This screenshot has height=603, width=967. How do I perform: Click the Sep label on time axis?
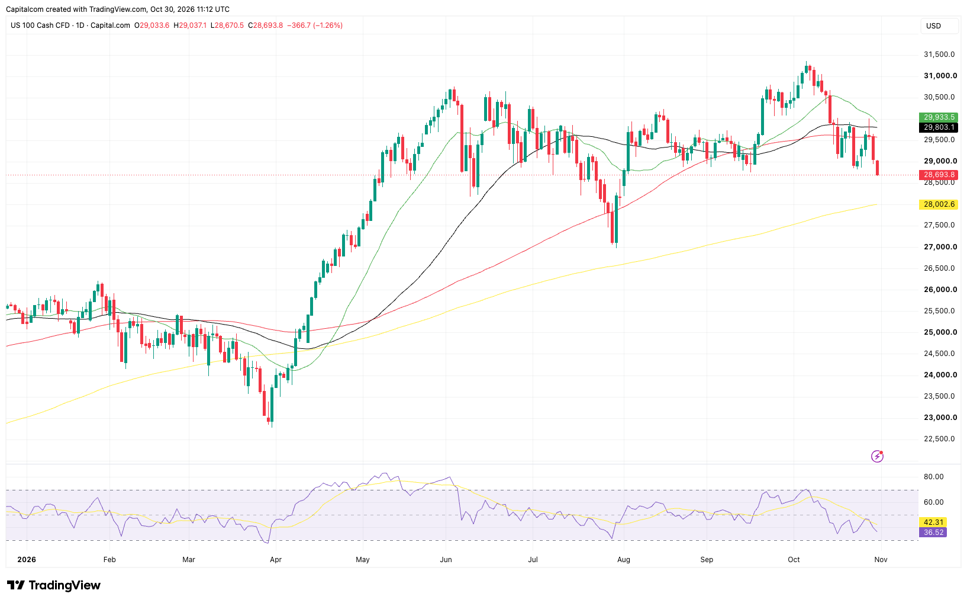[707, 560]
